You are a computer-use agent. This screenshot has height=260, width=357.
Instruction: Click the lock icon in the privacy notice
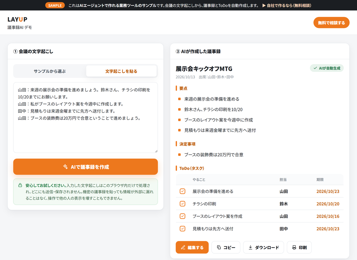(x=20, y=185)
